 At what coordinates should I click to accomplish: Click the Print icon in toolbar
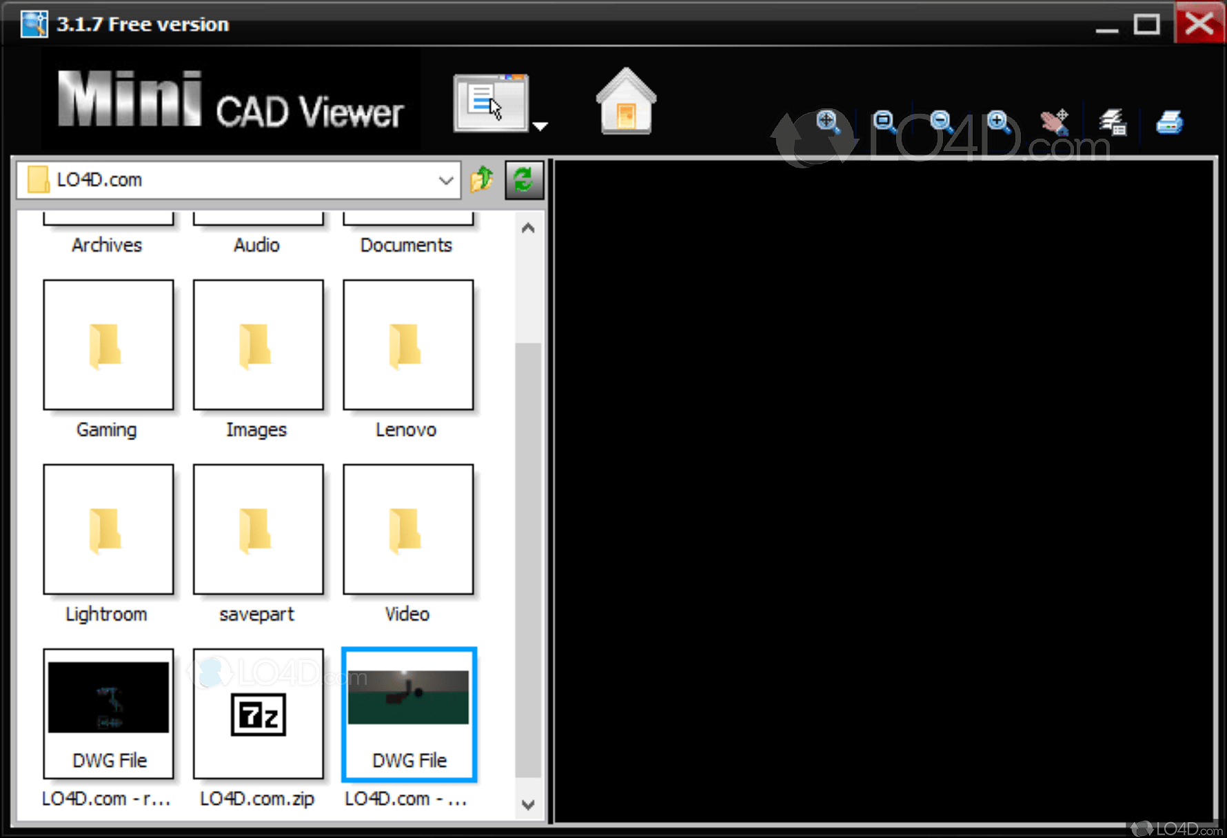(x=1170, y=122)
